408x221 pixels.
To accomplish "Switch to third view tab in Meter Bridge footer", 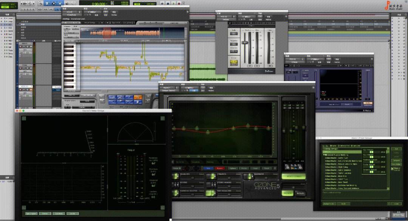I will (x=59, y=213).
